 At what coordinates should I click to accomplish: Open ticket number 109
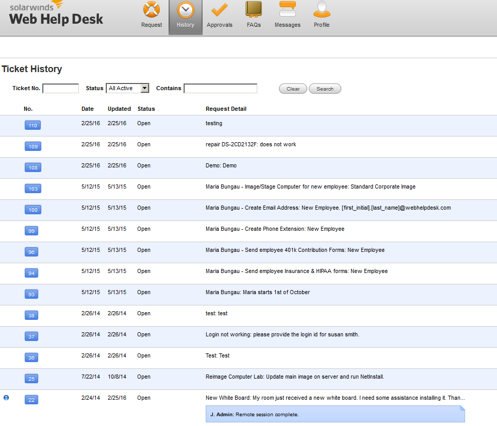33,146
